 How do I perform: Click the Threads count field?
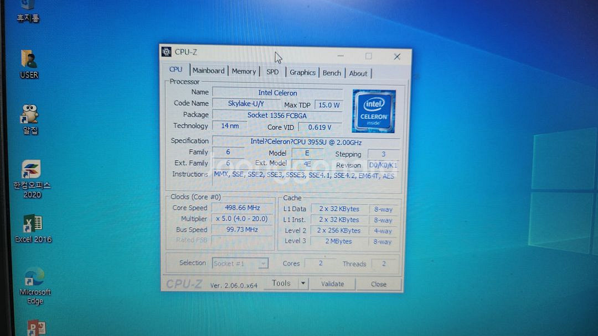[384, 264]
